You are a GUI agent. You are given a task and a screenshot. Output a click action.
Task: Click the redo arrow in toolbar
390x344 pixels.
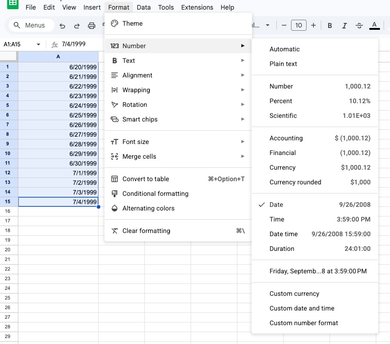pos(77,26)
